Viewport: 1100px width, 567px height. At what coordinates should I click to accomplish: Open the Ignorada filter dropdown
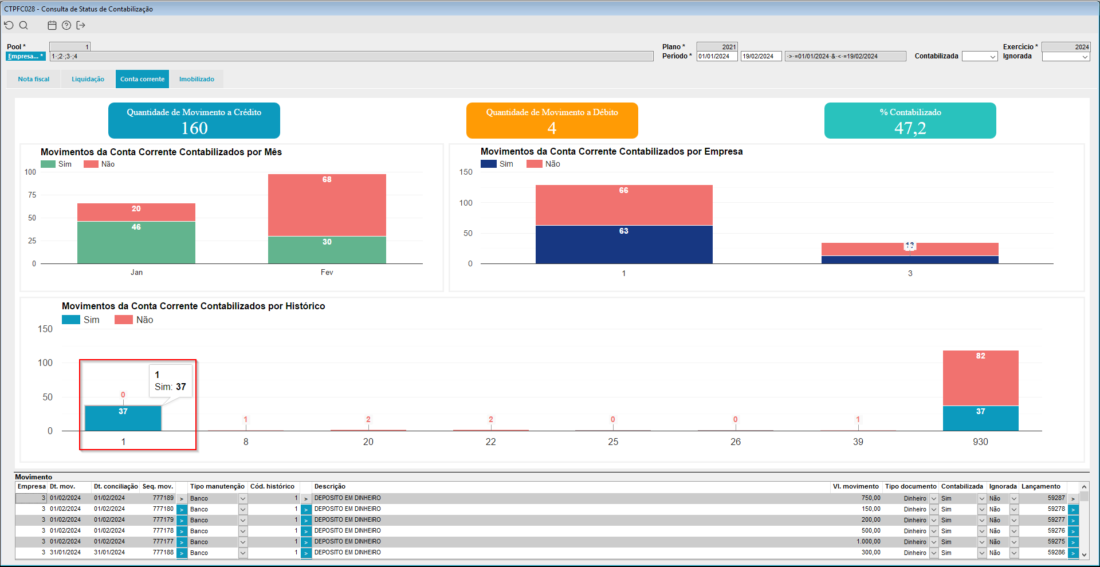point(1085,57)
